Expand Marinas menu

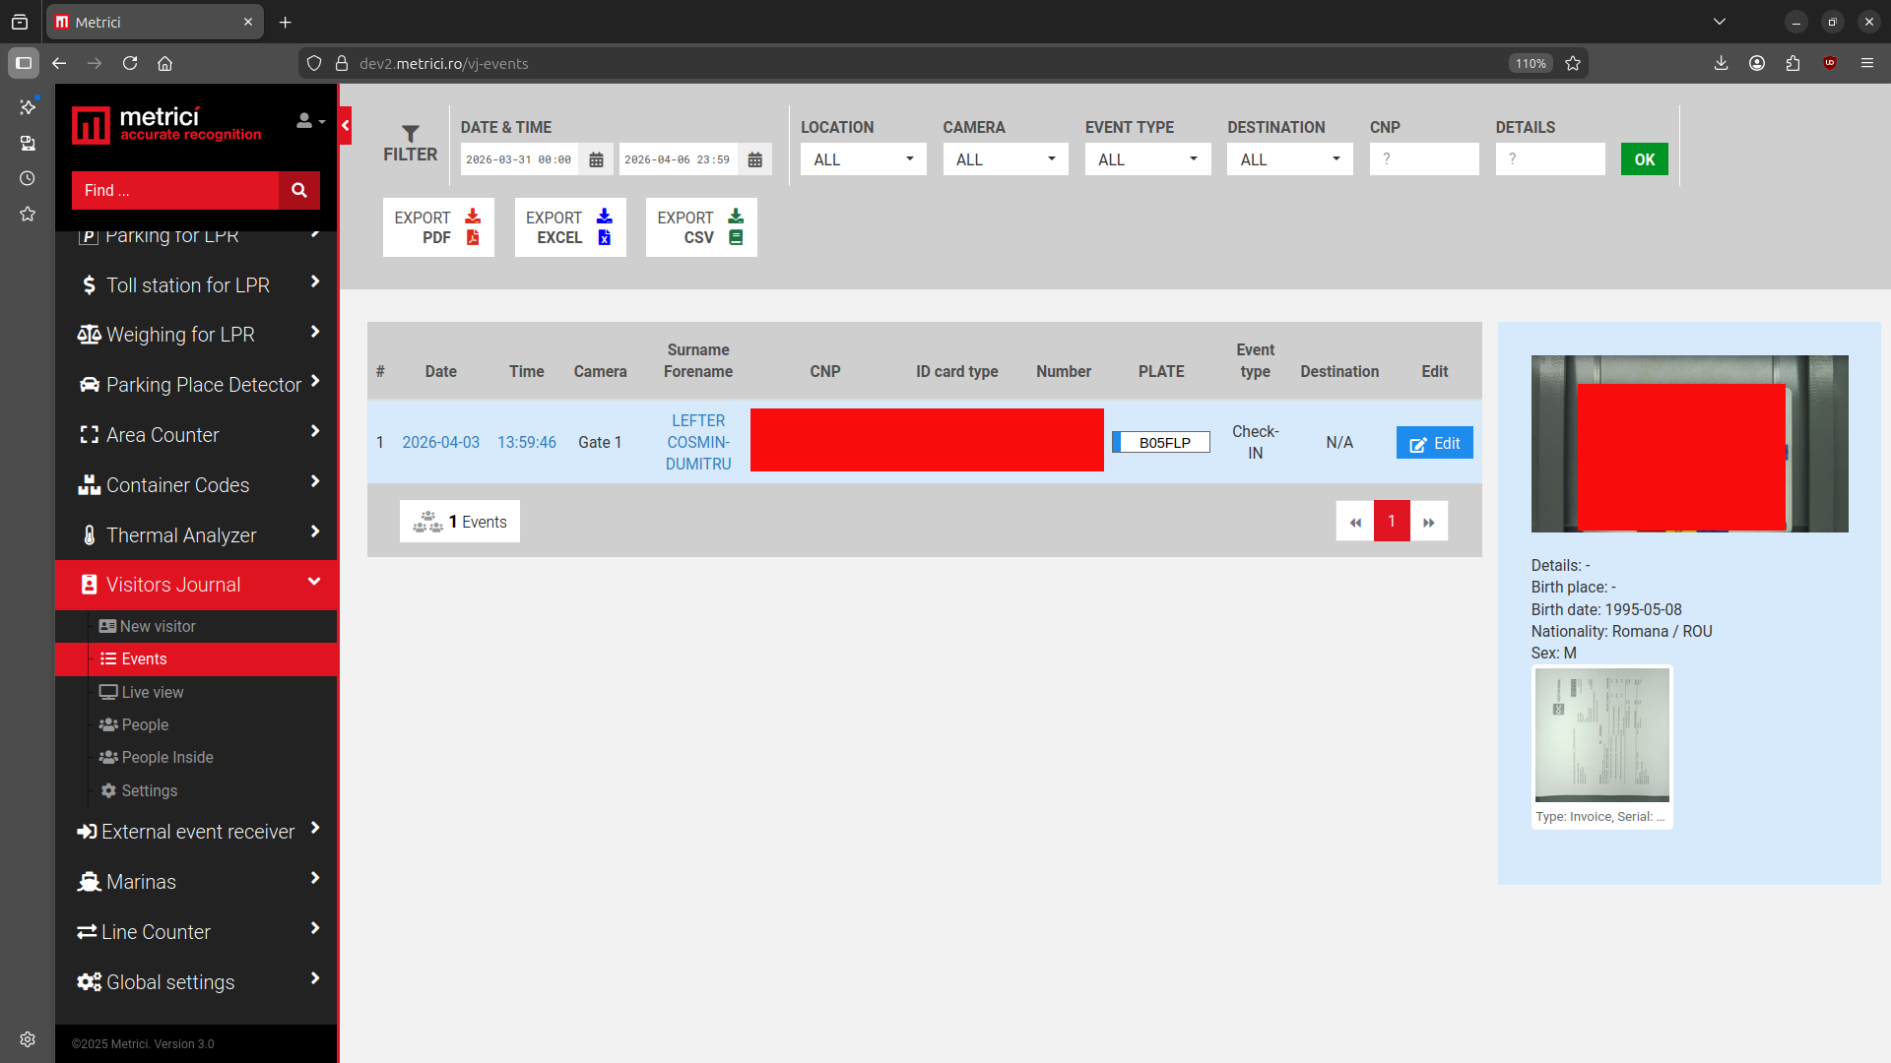click(x=197, y=882)
